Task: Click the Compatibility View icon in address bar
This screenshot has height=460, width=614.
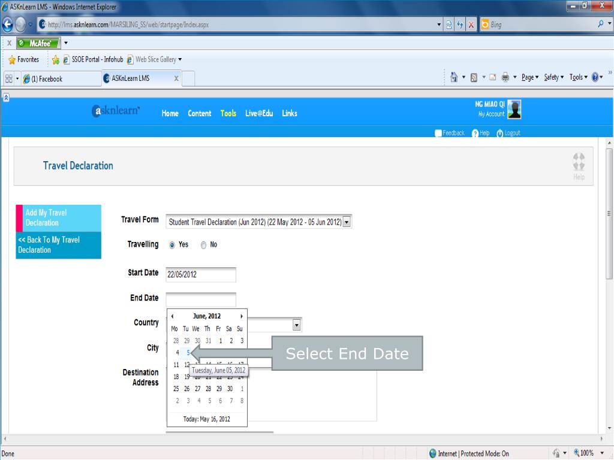Action: (449, 25)
